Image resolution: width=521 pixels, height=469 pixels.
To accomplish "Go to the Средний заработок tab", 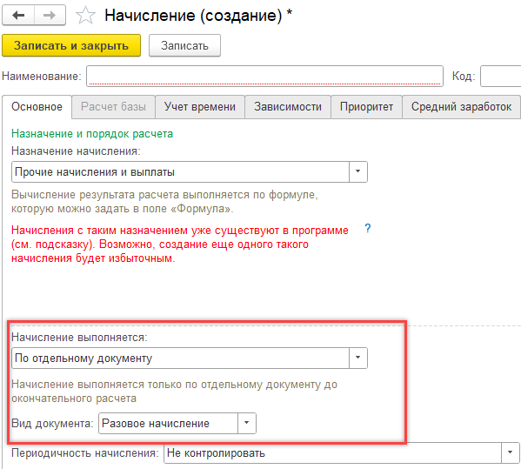I will pyautogui.click(x=461, y=107).
